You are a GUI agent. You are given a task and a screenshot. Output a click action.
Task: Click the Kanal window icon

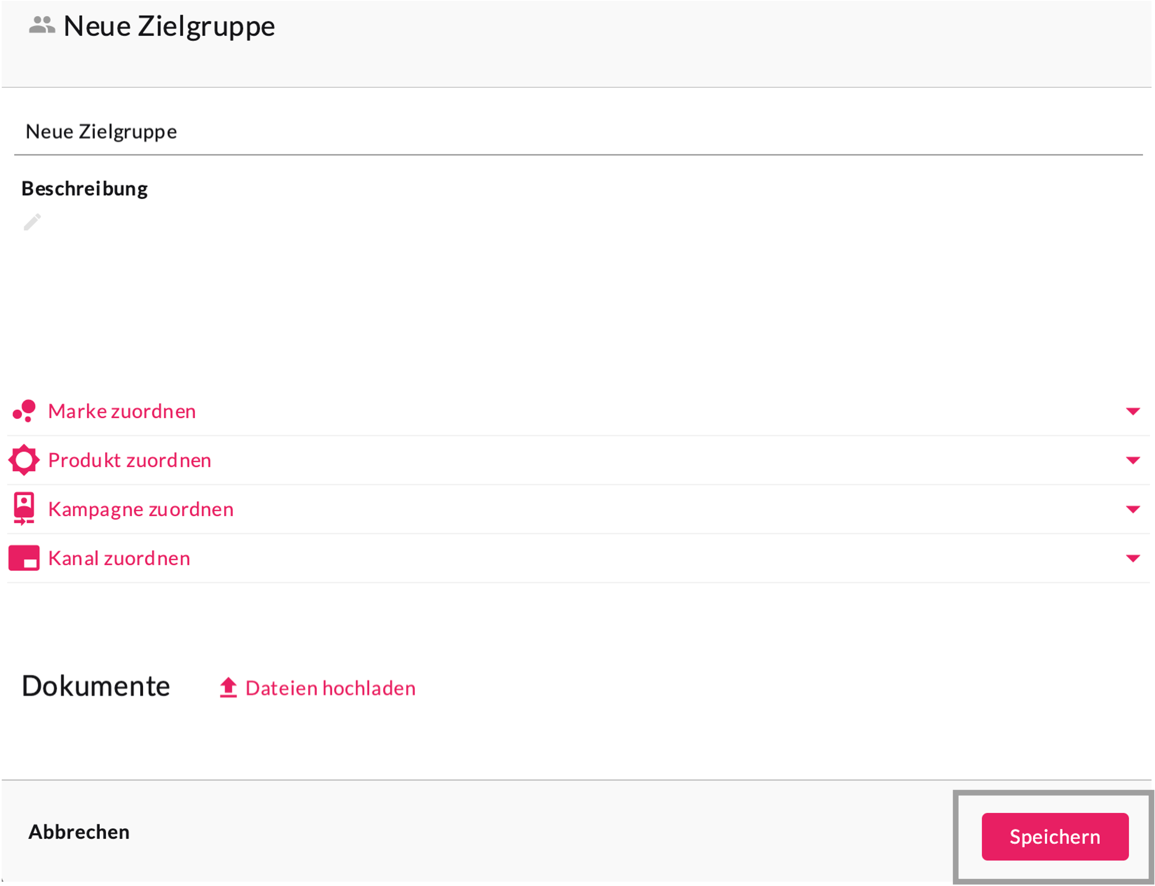(x=24, y=558)
